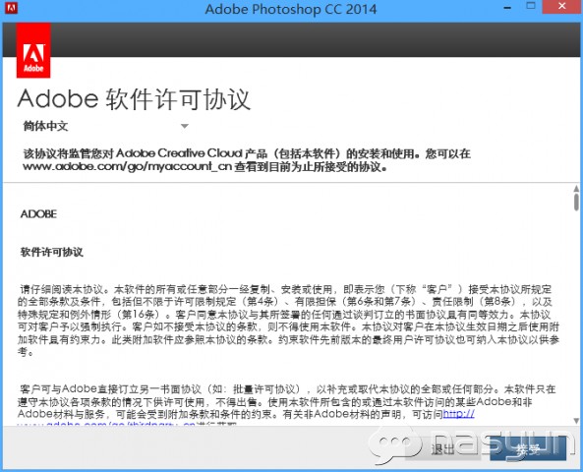Click the 'www.adobe.com/go/myaccount_cn' text
This screenshot has width=583, height=472.
click(128, 166)
